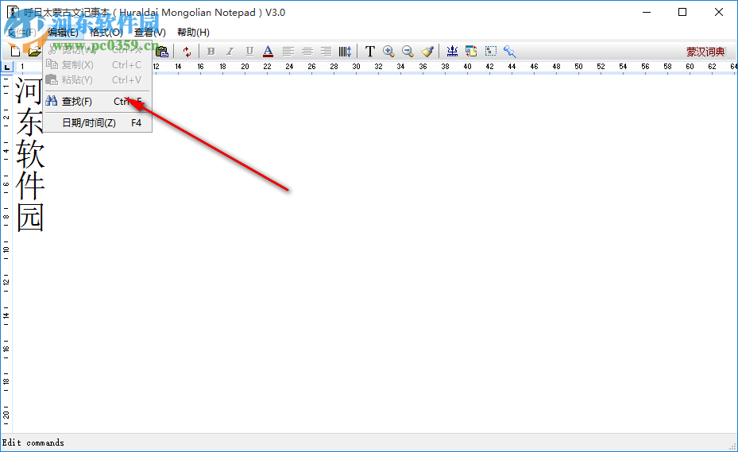This screenshot has width=738, height=452.
Task: Open the 查看(V) menu
Action: 150,32
